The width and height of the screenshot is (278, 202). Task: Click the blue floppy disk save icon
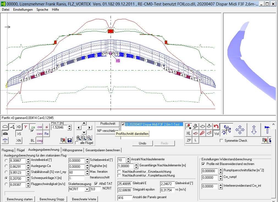pos(70,140)
